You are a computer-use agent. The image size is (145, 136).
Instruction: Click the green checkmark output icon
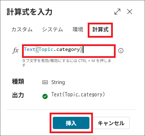point(45,96)
